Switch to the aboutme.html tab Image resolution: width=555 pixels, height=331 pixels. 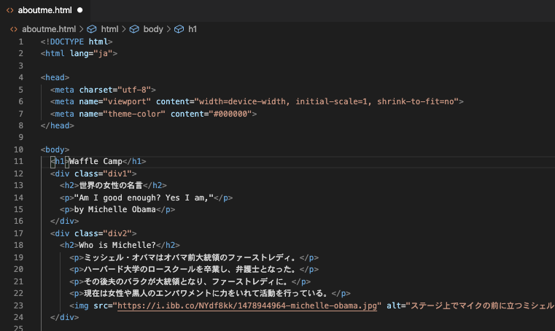pyautogui.click(x=44, y=10)
